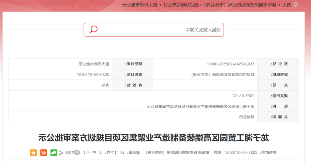Click the share nodes icon

click(61, 153)
